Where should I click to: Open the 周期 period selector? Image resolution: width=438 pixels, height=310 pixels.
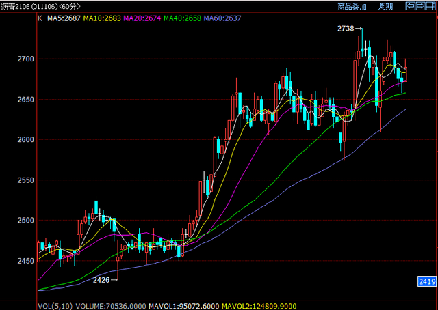[386, 6]
